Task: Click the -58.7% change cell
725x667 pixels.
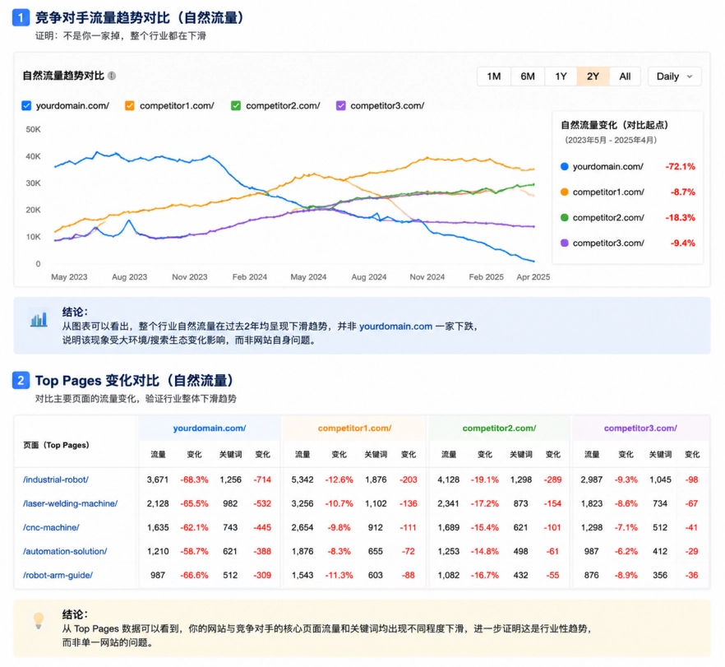Action: [194, 551]
